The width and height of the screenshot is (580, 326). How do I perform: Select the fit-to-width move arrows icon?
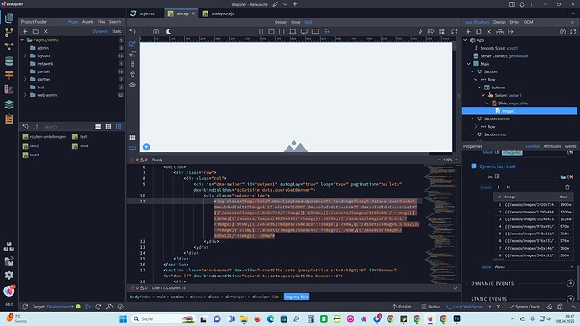coord(326,32)
